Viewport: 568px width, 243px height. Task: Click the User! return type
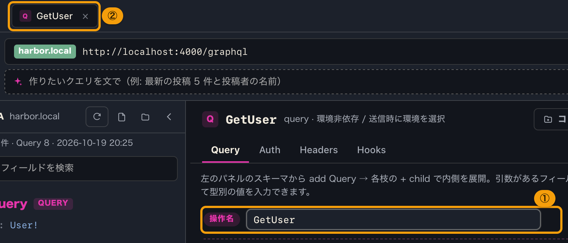click(24, 225)
